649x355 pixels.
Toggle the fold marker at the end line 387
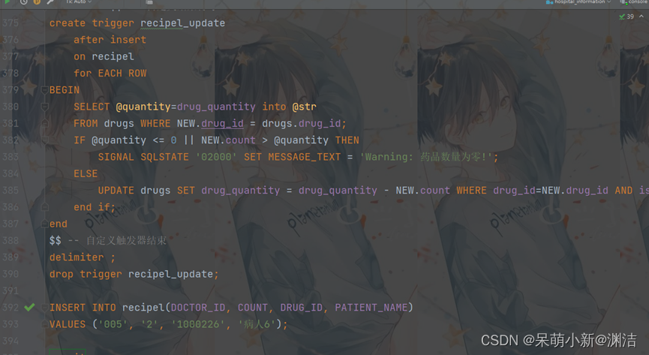pyautogui.click(x=45, y=224)
